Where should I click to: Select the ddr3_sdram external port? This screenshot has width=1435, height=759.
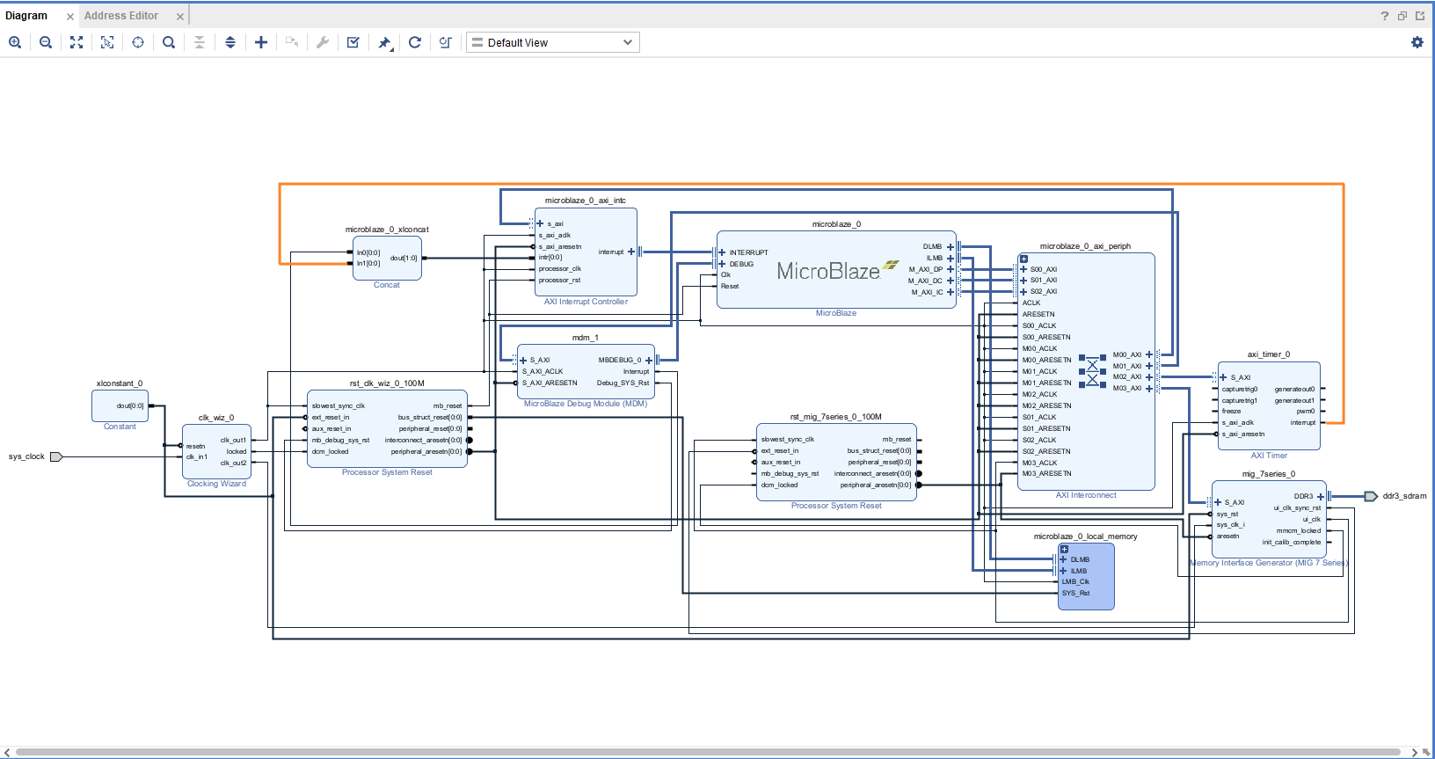click(x=1371, y=496)
